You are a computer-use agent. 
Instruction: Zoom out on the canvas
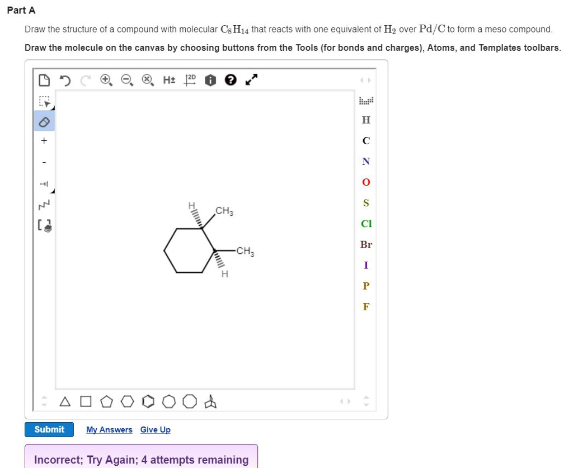pos(126,80)
